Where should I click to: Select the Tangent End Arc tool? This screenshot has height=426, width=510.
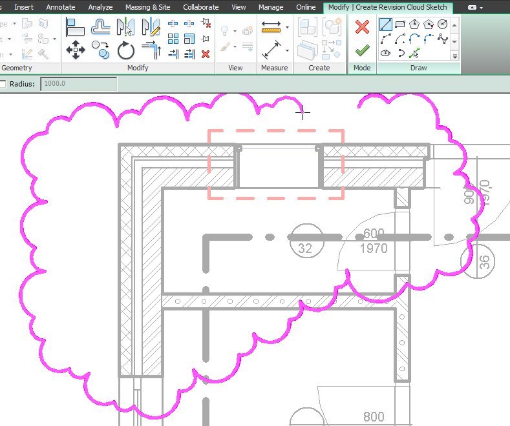(414, 39)
